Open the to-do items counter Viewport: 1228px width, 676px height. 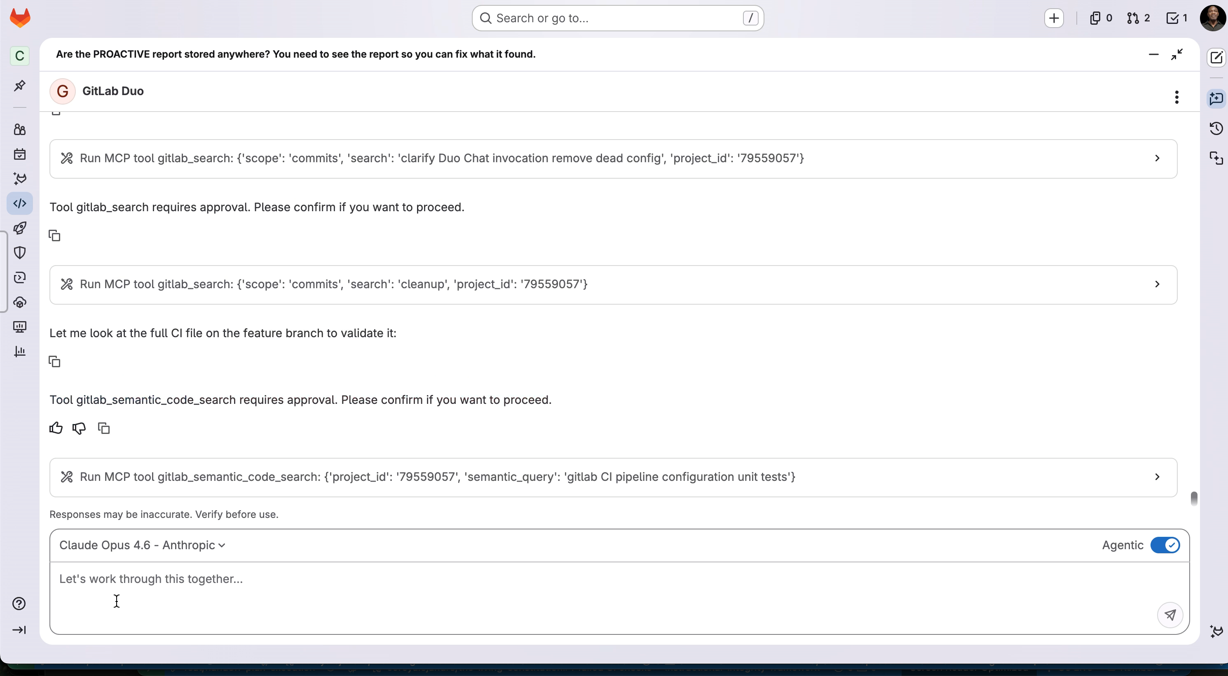pyautogui.click(x=1176, y=18)
